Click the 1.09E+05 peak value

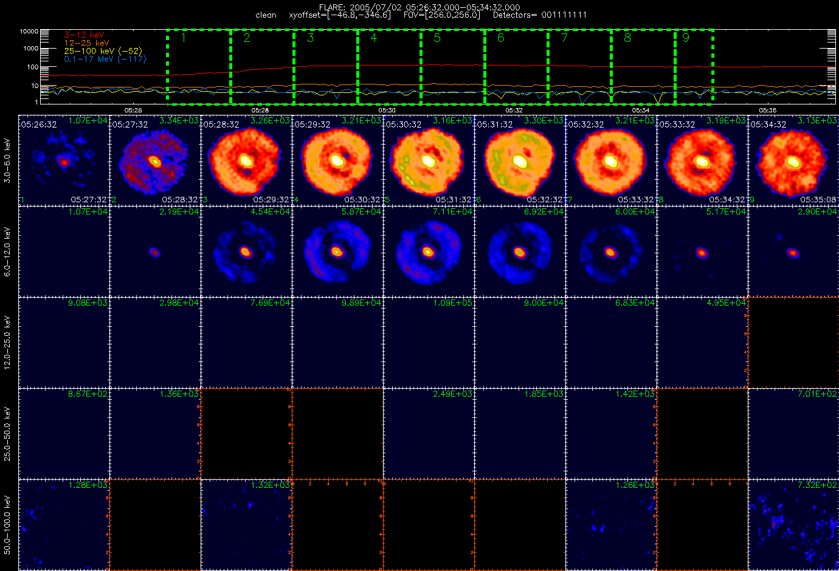coord(453,303)
